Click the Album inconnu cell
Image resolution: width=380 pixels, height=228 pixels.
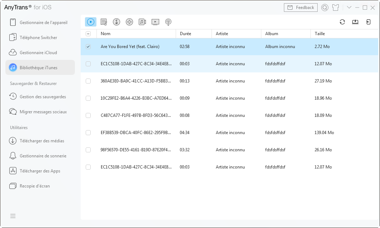(x=280, y=47)
